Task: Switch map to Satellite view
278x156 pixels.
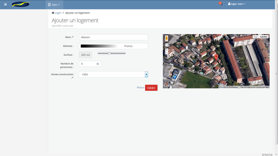Action: pos(264,37)
